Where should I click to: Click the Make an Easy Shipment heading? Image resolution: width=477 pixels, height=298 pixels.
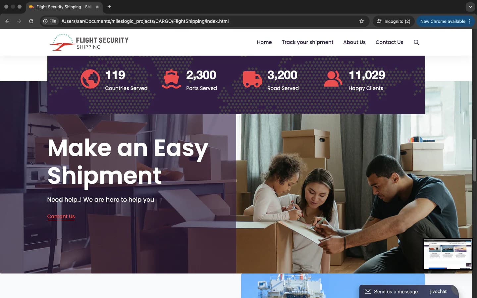(x=128, y=162)
